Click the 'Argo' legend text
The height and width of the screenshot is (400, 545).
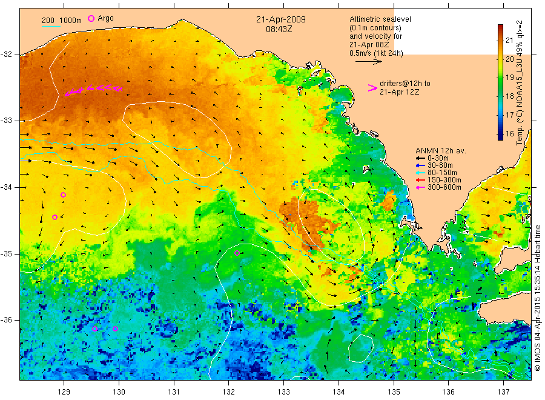pyautogui.click(x=105, y=18)
